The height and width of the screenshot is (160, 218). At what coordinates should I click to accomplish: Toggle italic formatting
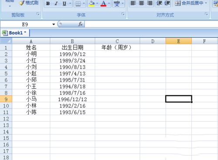[56, 3]
